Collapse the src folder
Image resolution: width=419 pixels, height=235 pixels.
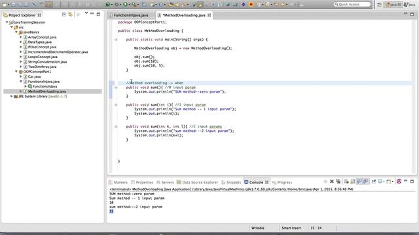pyautogui.click(x=12, y=27)
